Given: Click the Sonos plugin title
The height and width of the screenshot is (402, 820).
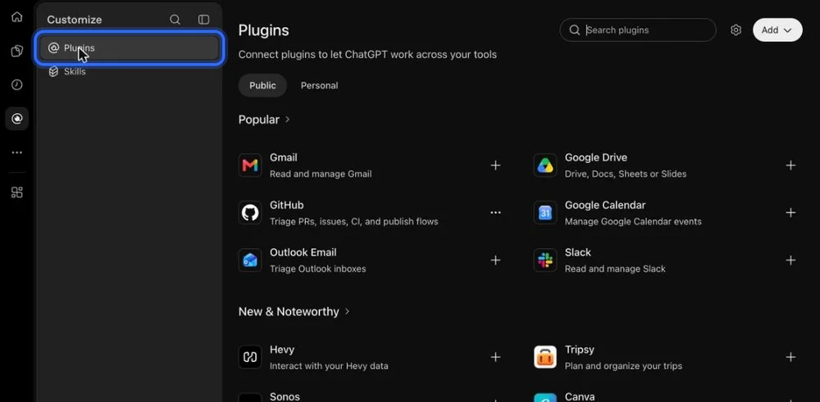Looking at the screenshot, I should (285, 397).
